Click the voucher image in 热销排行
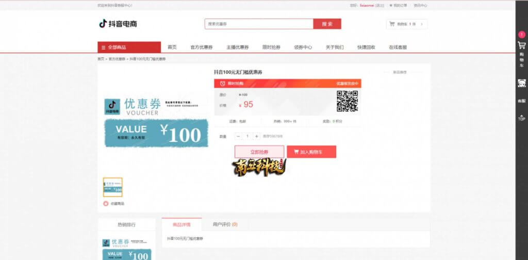This screenshot has height=260, width=528. pyautogui.click(x=127, y=249)
